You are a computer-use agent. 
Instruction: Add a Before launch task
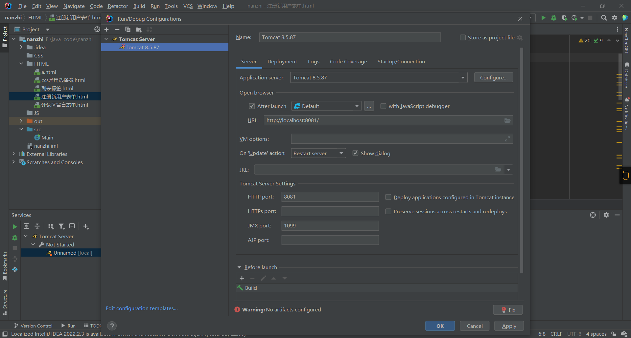pyautogui.click(x=242, y=278)
